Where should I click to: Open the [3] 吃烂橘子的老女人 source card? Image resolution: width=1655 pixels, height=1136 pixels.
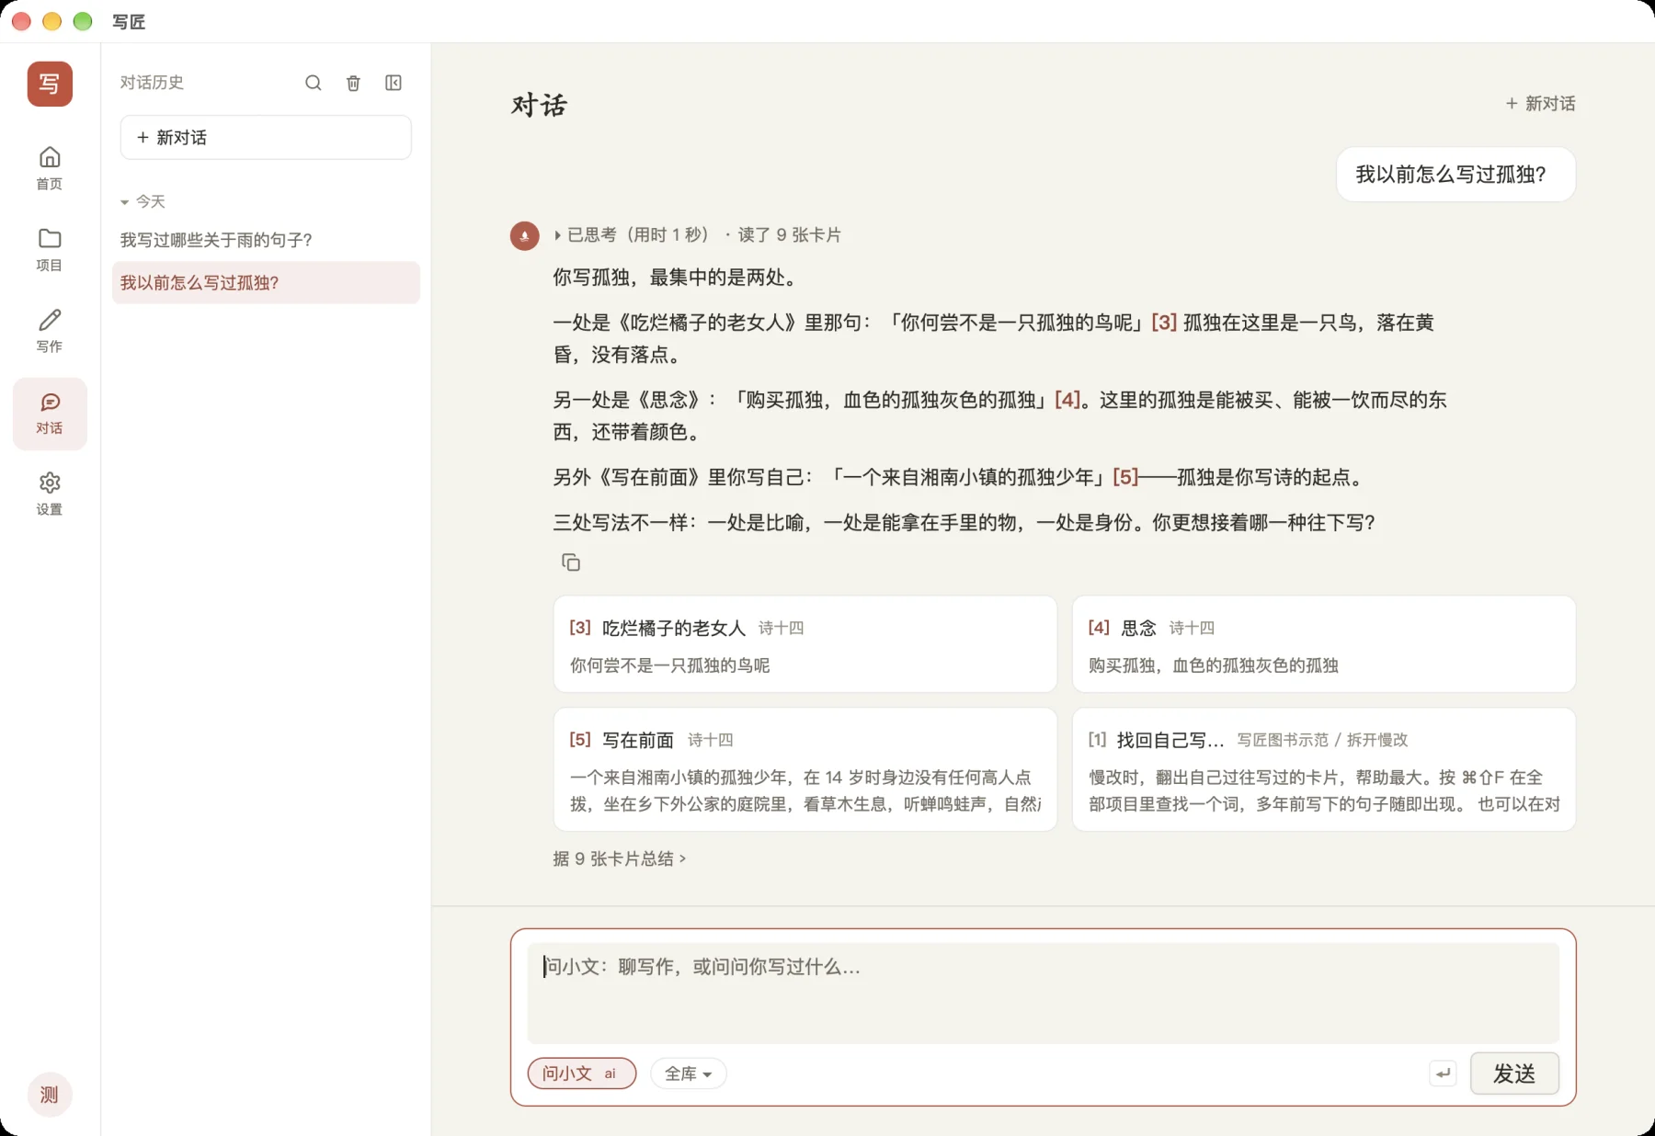point(805,644)
